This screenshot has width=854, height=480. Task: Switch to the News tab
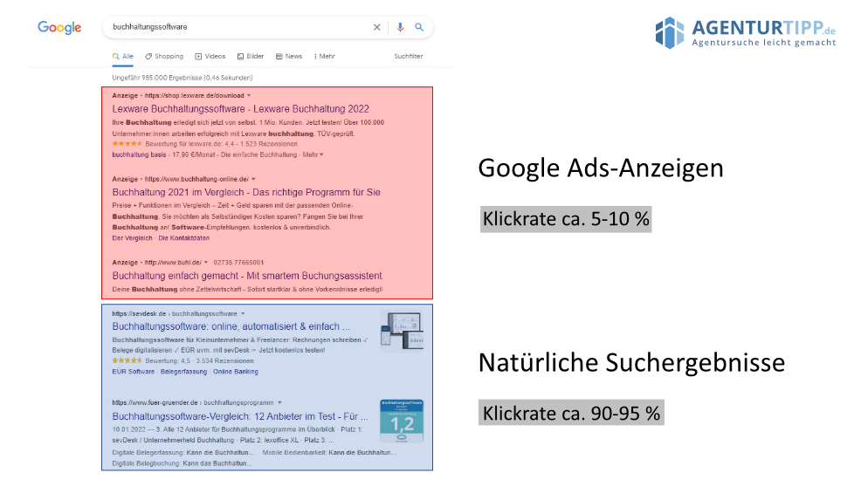pyautogui.click(x=289, y=57)
